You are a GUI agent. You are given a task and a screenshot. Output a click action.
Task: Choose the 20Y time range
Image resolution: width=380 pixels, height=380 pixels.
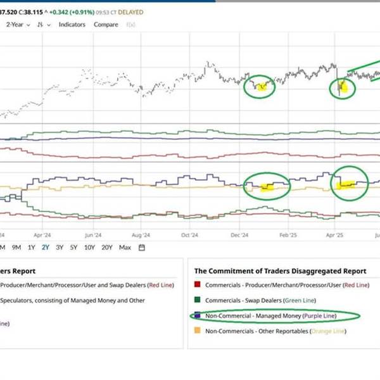(x=107, y=248)
